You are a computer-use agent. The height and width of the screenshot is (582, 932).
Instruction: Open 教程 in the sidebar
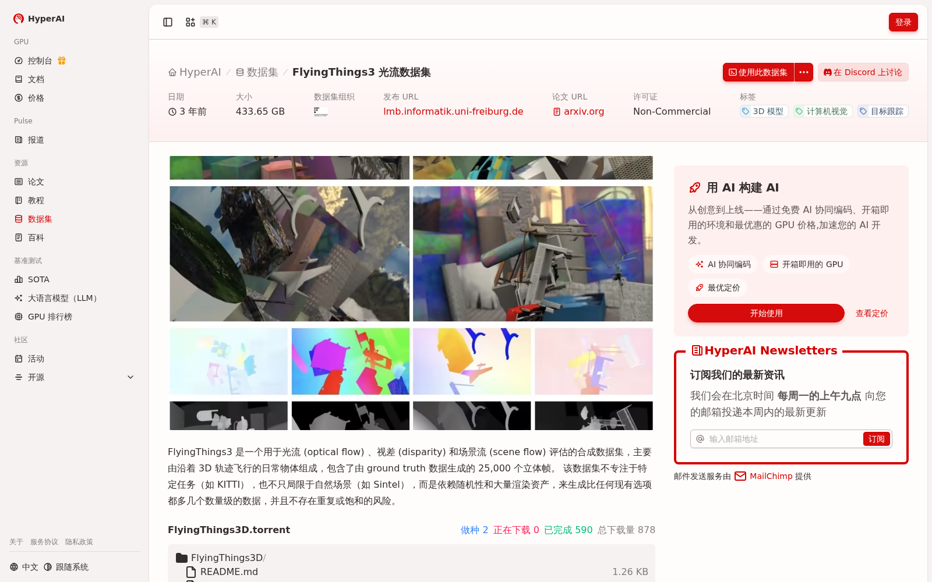(36, 200)
